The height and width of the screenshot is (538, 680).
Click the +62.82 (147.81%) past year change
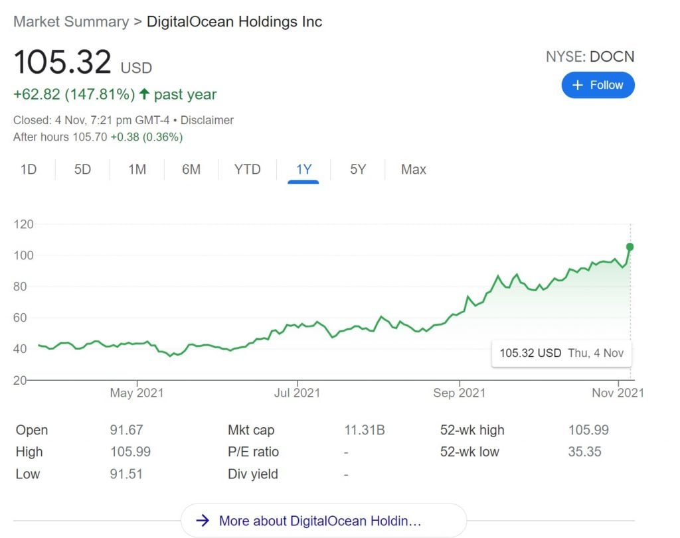tap(115, 94)
